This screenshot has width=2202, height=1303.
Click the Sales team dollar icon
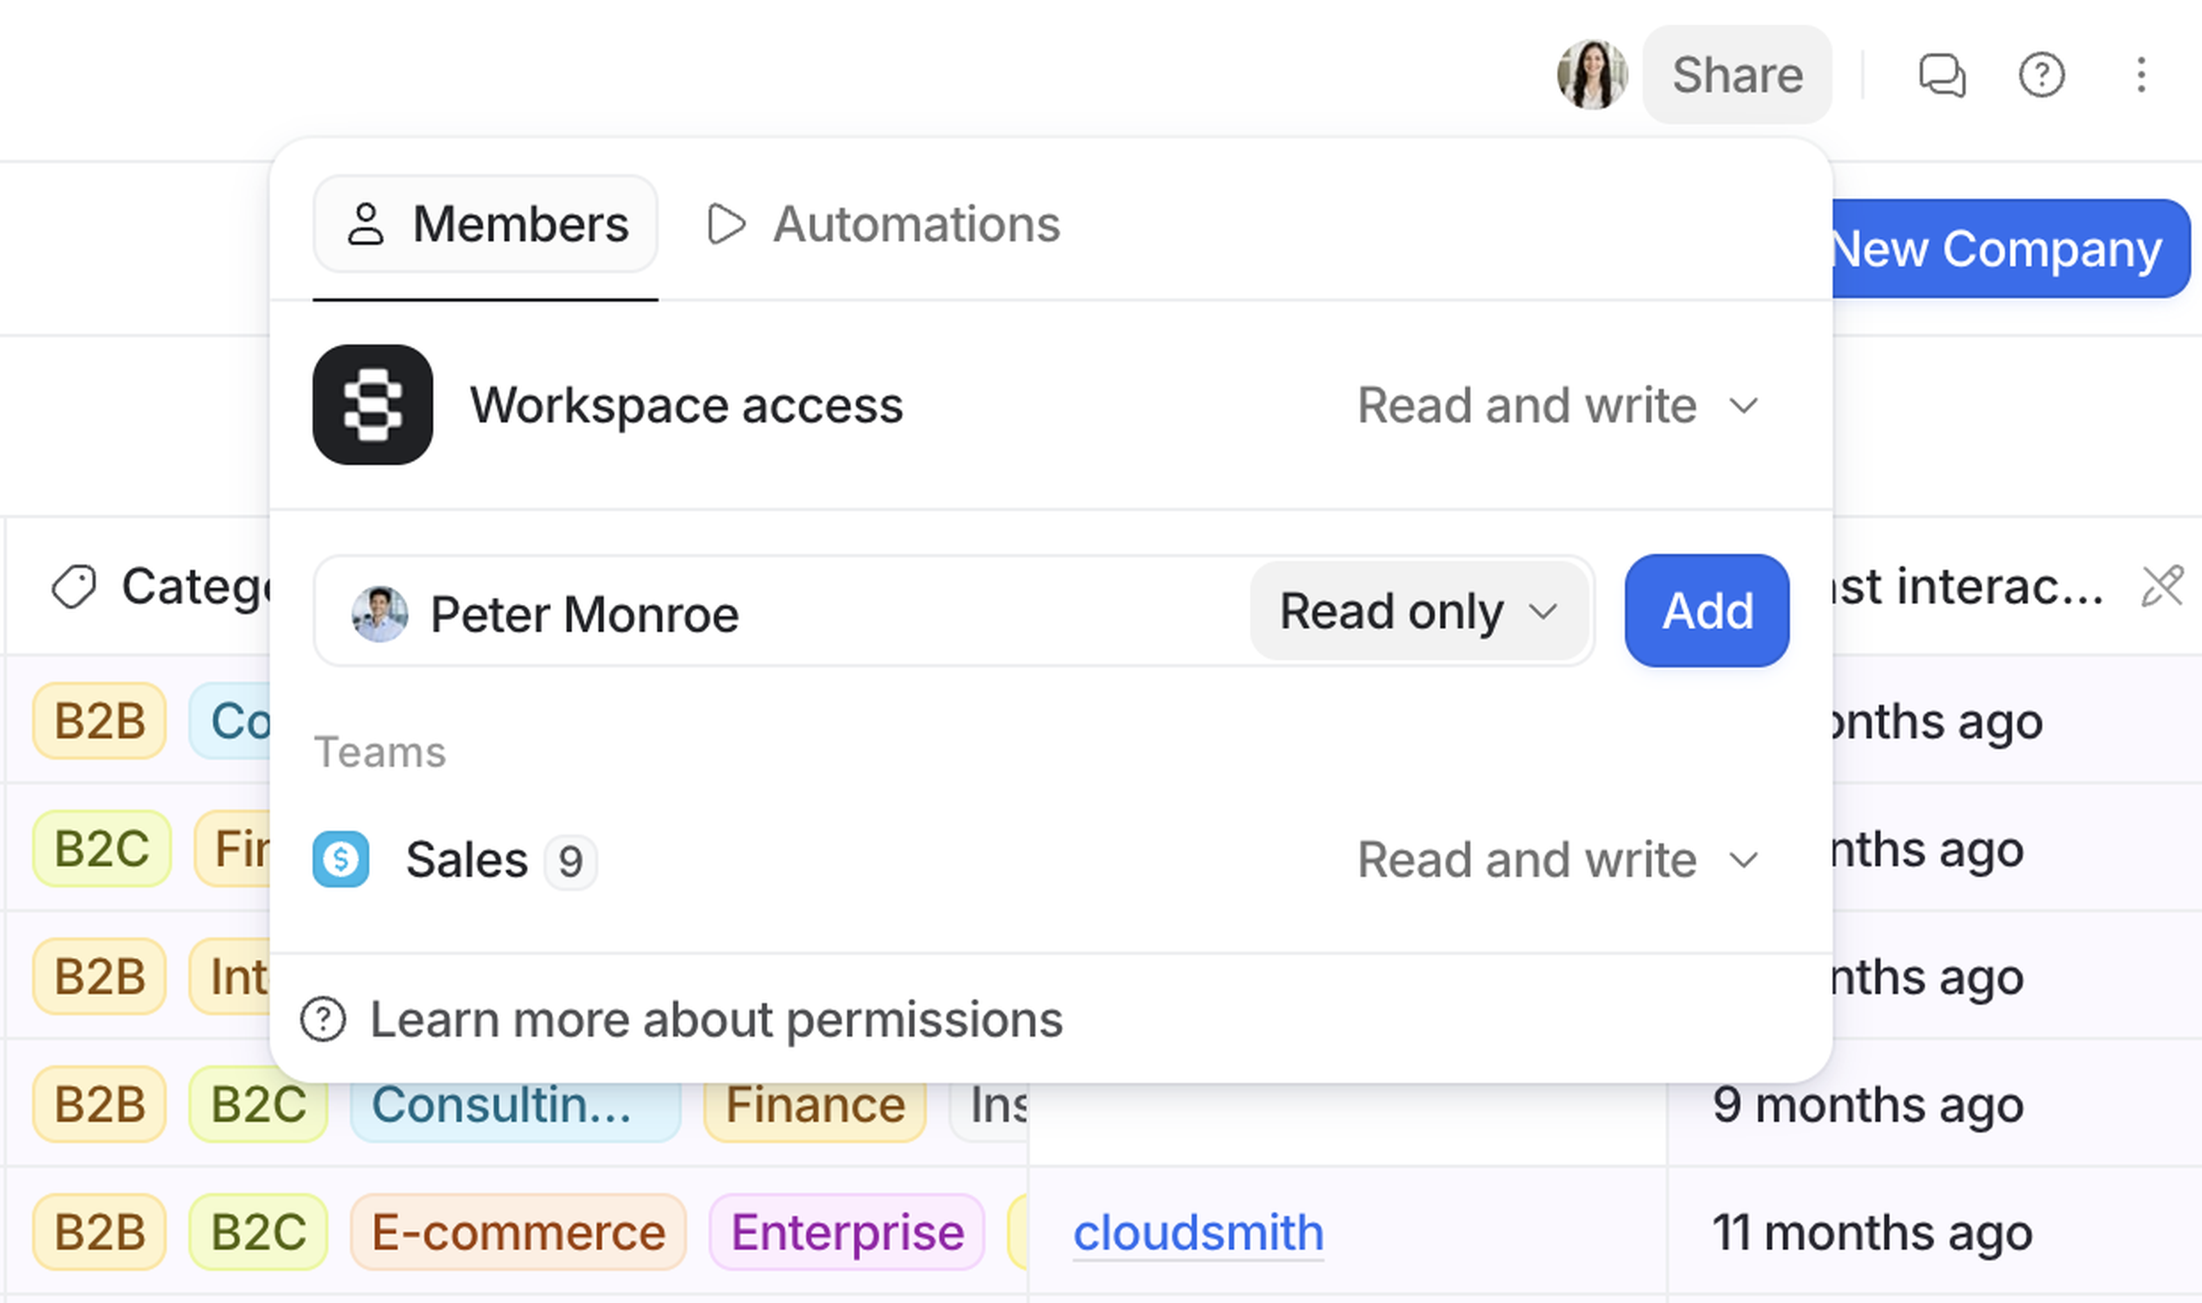tap(342, 859)
